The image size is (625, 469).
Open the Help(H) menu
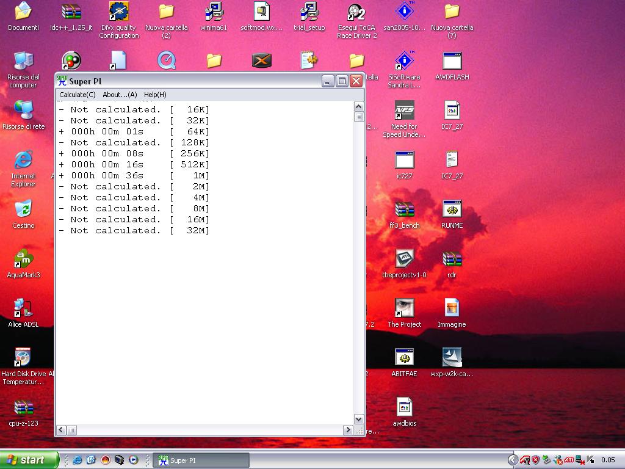(155, 95)
